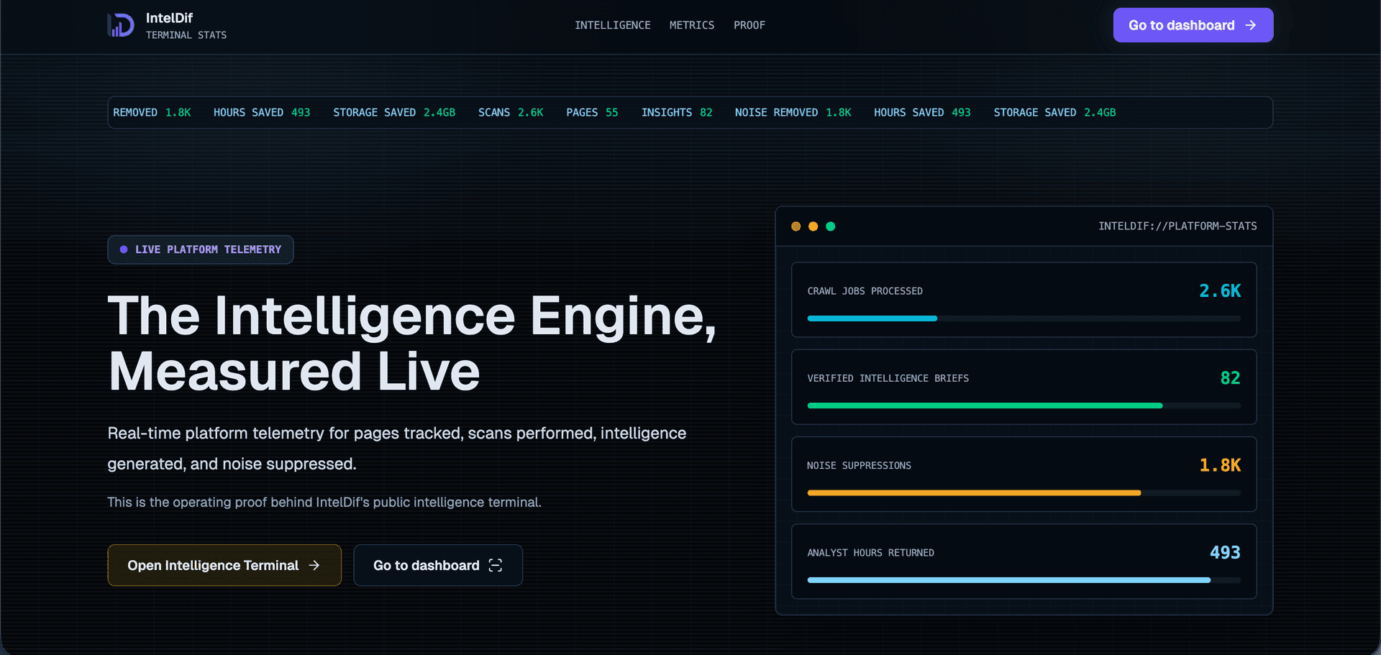Image resolution: width=1381 pixels, height=655 pixels.
Task: Open Intelligence Terminal button
Action: 224,565
